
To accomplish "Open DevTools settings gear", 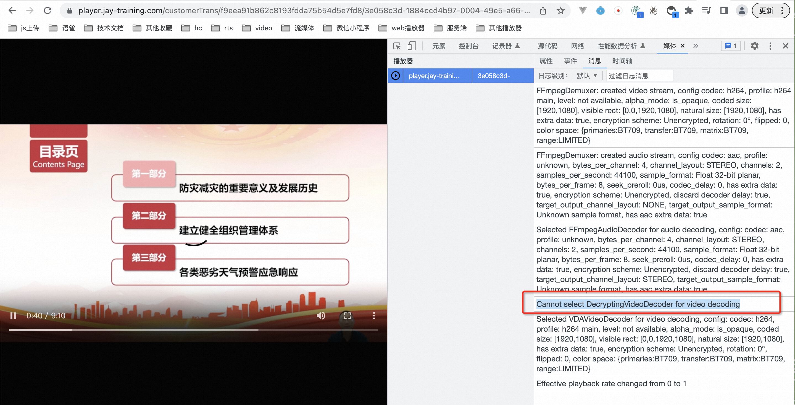I will (754, 46).
